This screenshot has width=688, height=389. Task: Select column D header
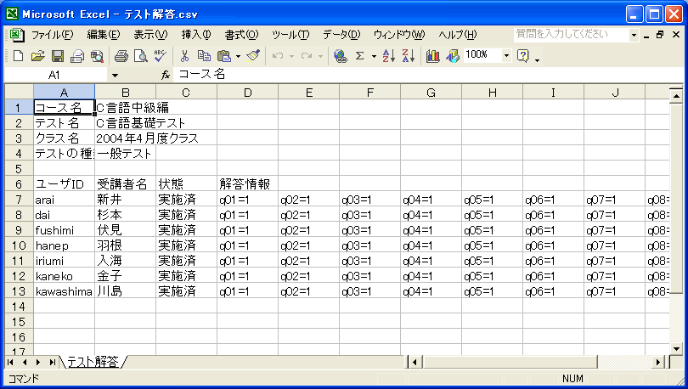pos(247,93)
